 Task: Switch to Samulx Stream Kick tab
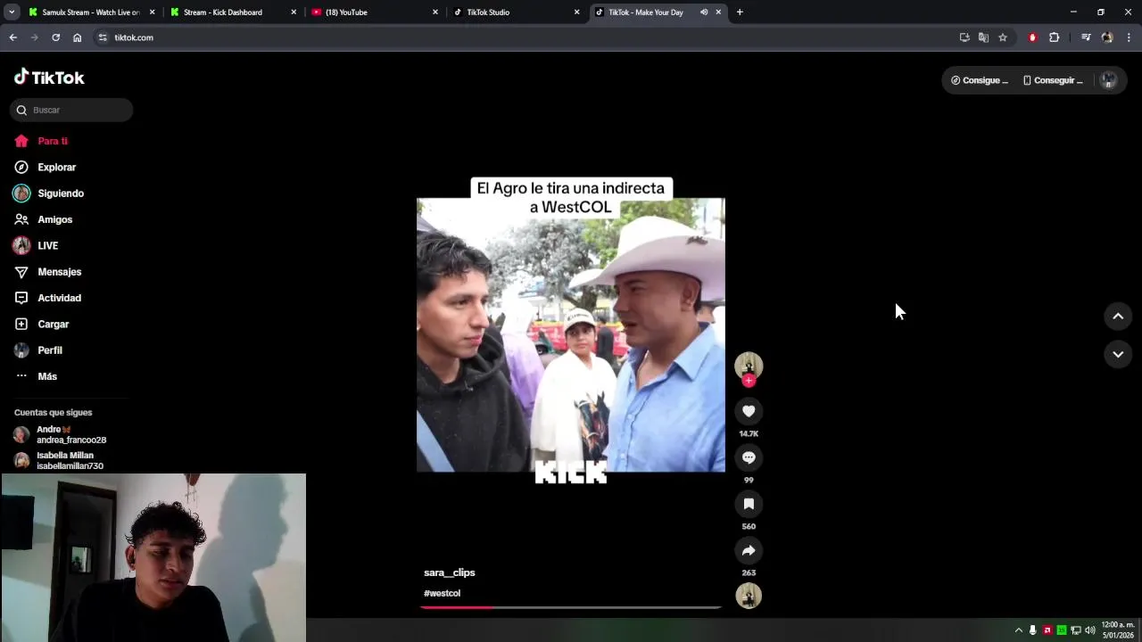click(x=90, y=12)
